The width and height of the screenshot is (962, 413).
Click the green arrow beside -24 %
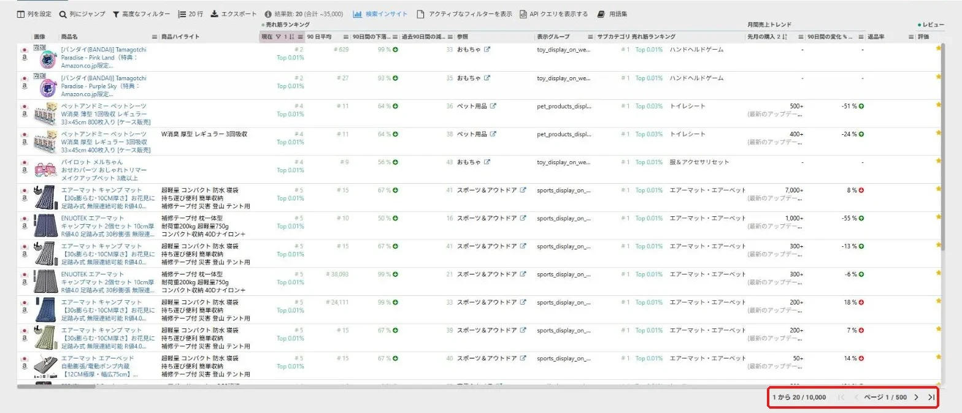[x=861, y=134]
